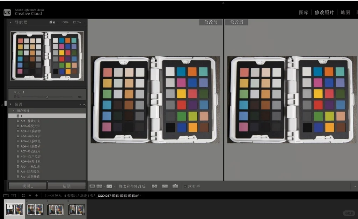Click the preset icon beside A08 row
This screenshot has height=219, width=358.
click(18, 156)
